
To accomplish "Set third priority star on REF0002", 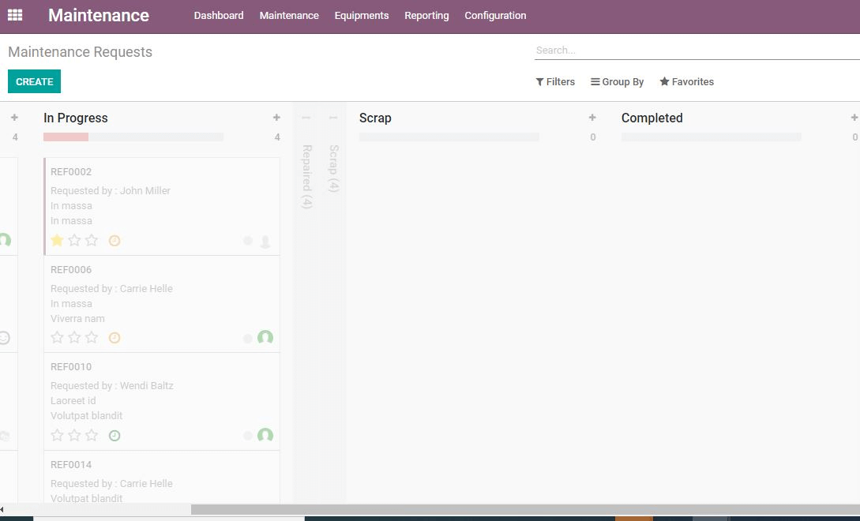I will pos(92,240).
